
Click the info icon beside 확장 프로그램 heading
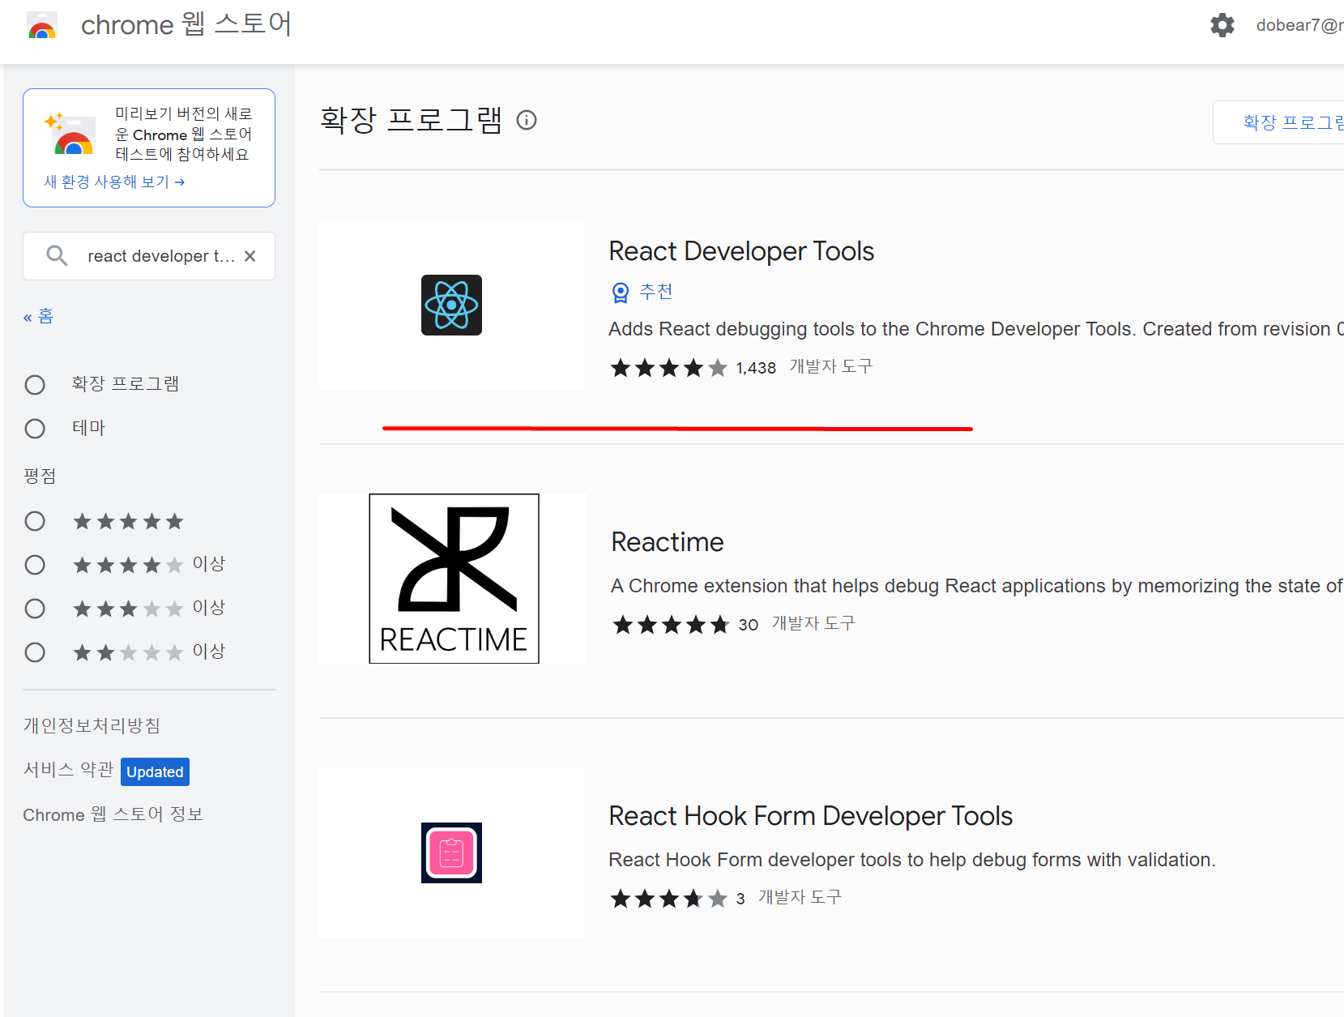(x=527, y=120)
